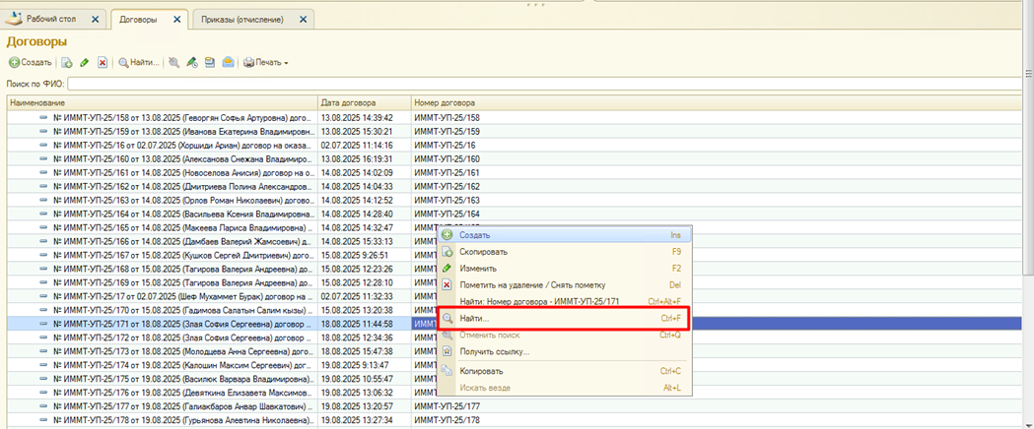The width and height of the screenshot is (1034, 429).
Task: Click the cancel search toolbar icon
Action: click(174, 62)
